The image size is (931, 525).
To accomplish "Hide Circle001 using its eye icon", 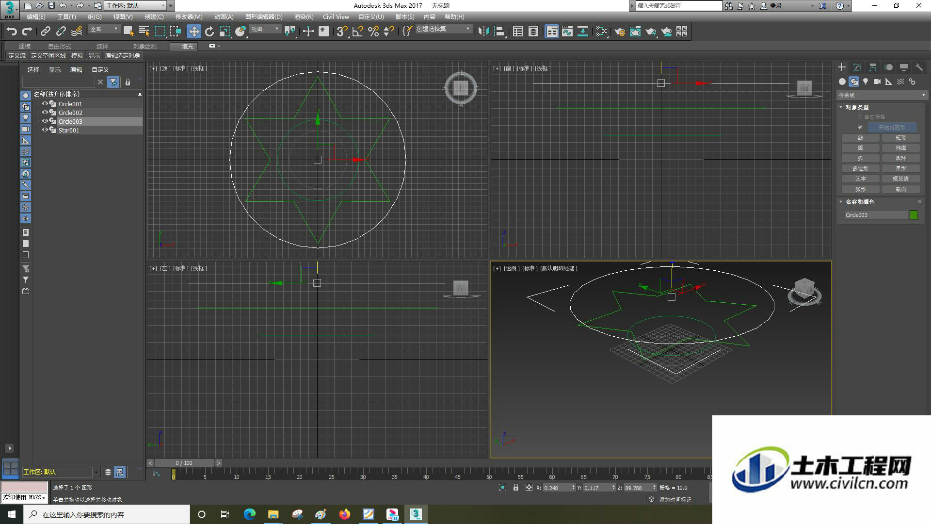I will pyautogui.click(x=45, y=104).
